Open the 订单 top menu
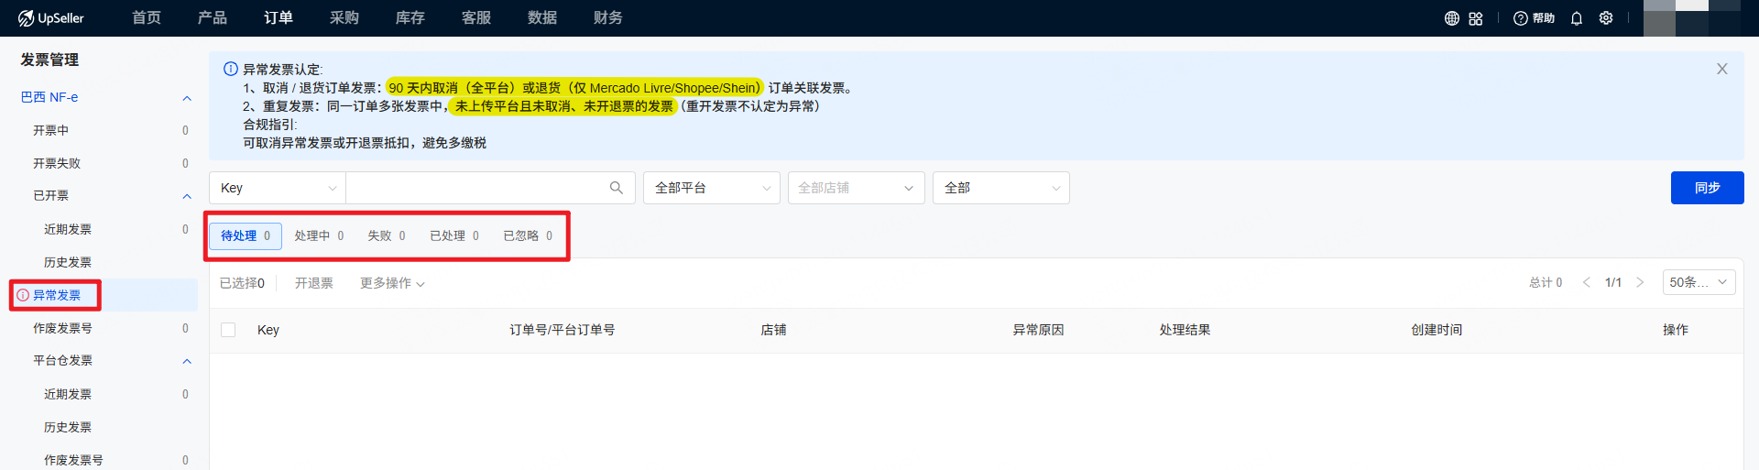 [x=278, y=18]
